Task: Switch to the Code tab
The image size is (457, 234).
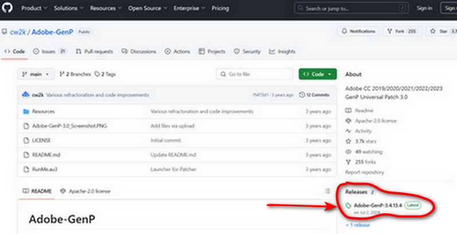Action: click(x=14, y=52)
